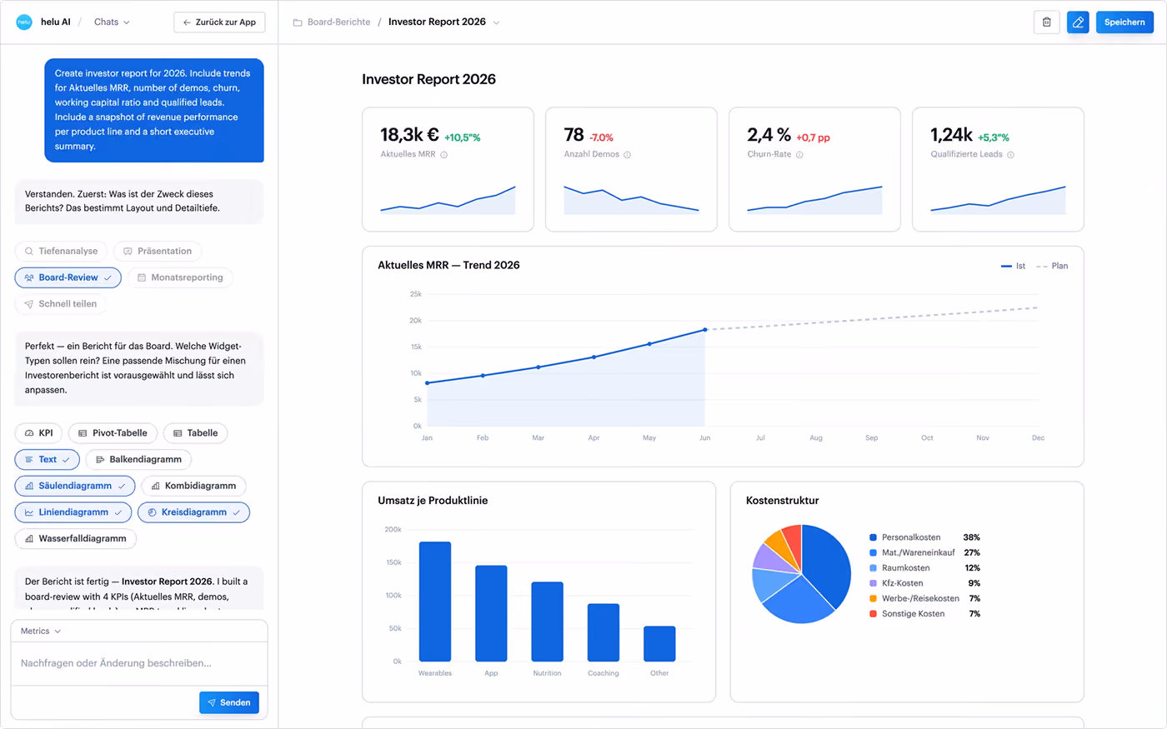This screenshot has height=729, width=1167.
Task: Enable the Tabelle widget type
Action: 195,433
